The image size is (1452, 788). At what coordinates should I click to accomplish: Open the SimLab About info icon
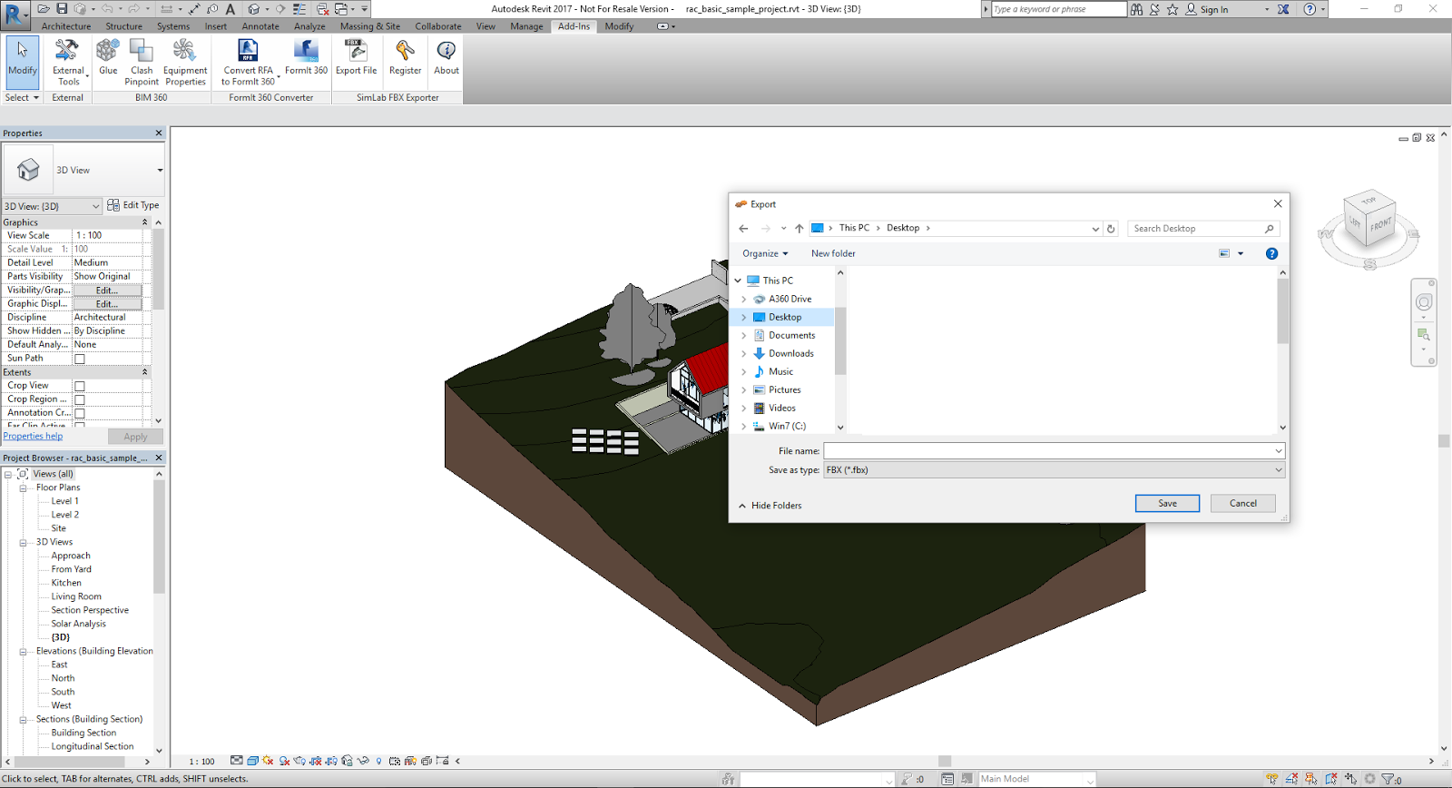[x=446, y=51]
